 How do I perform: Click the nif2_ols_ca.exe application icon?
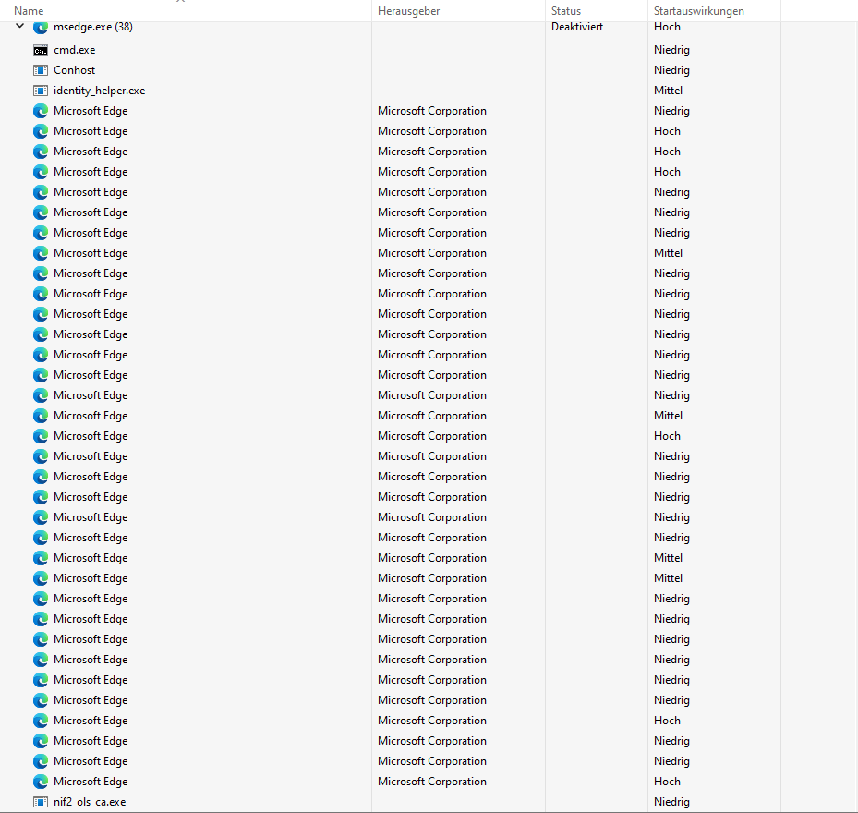click(41, 802)
